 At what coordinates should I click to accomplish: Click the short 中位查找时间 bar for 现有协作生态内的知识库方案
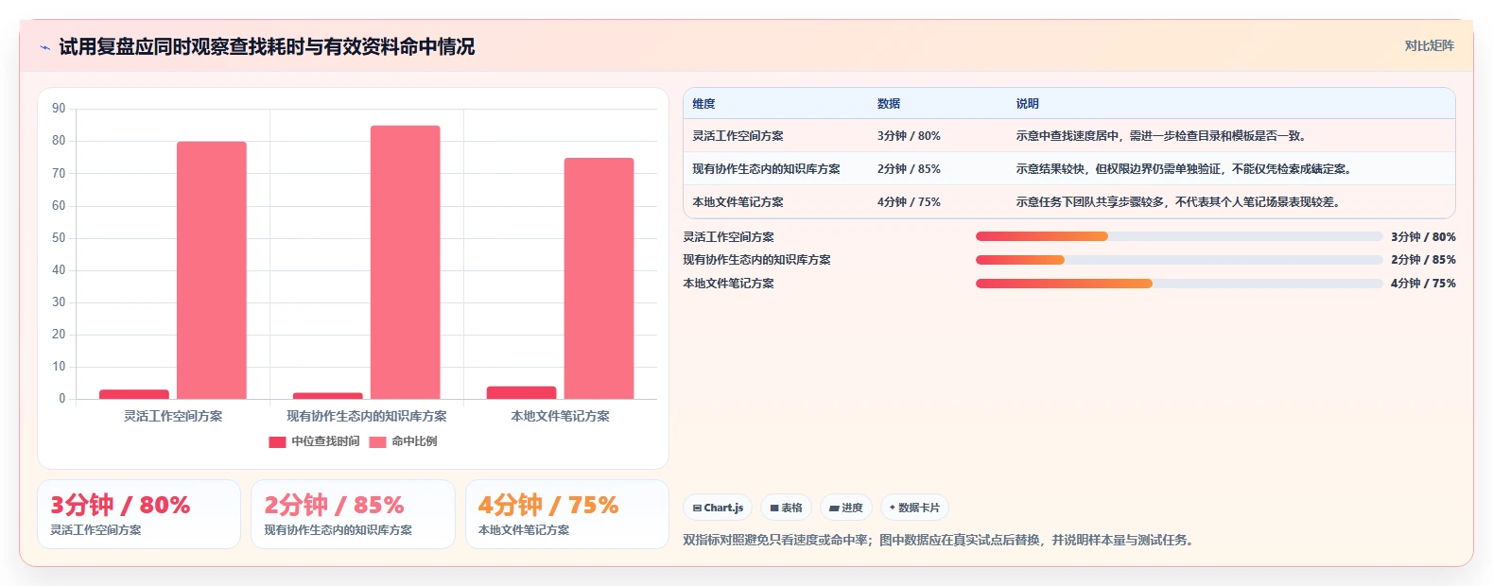328,396
